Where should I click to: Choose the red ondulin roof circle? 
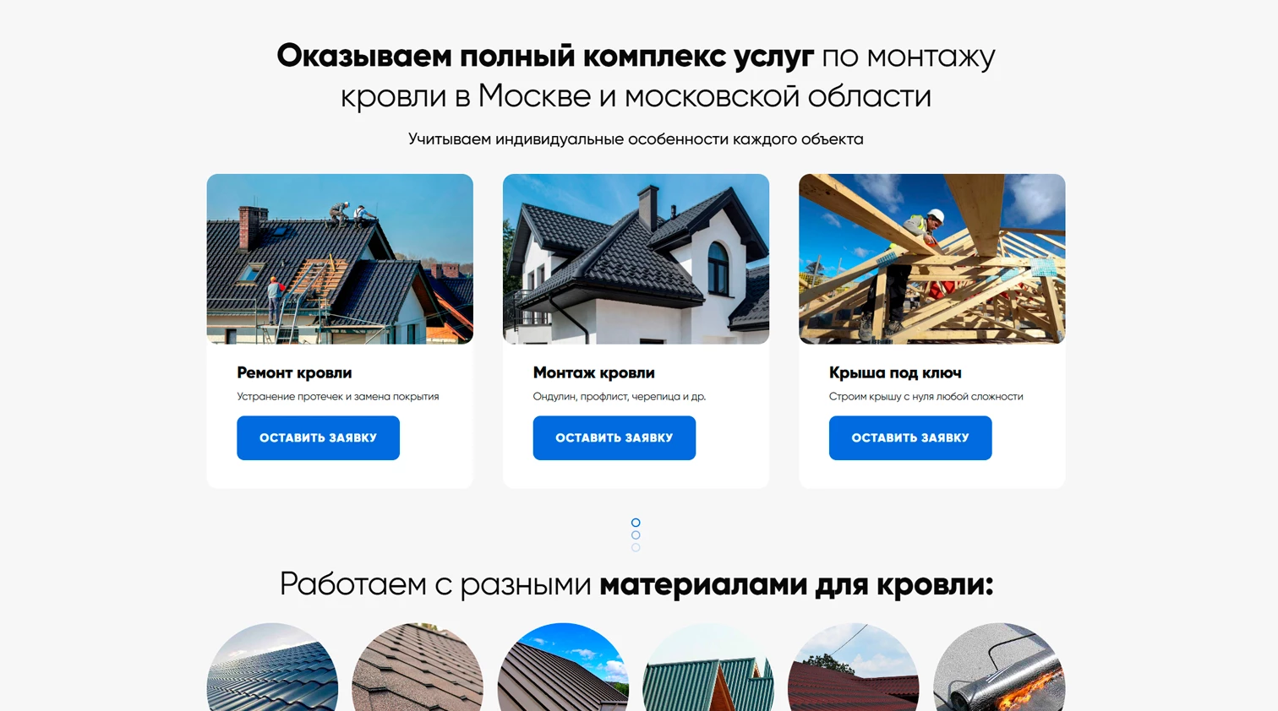(854, 668)
